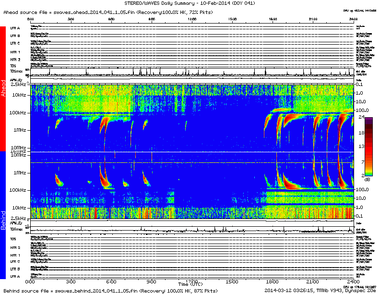This screenshot has height=294, width=380.
Task: Click the Ahead panel APM_Ey row label
Action: coord(16,80)
